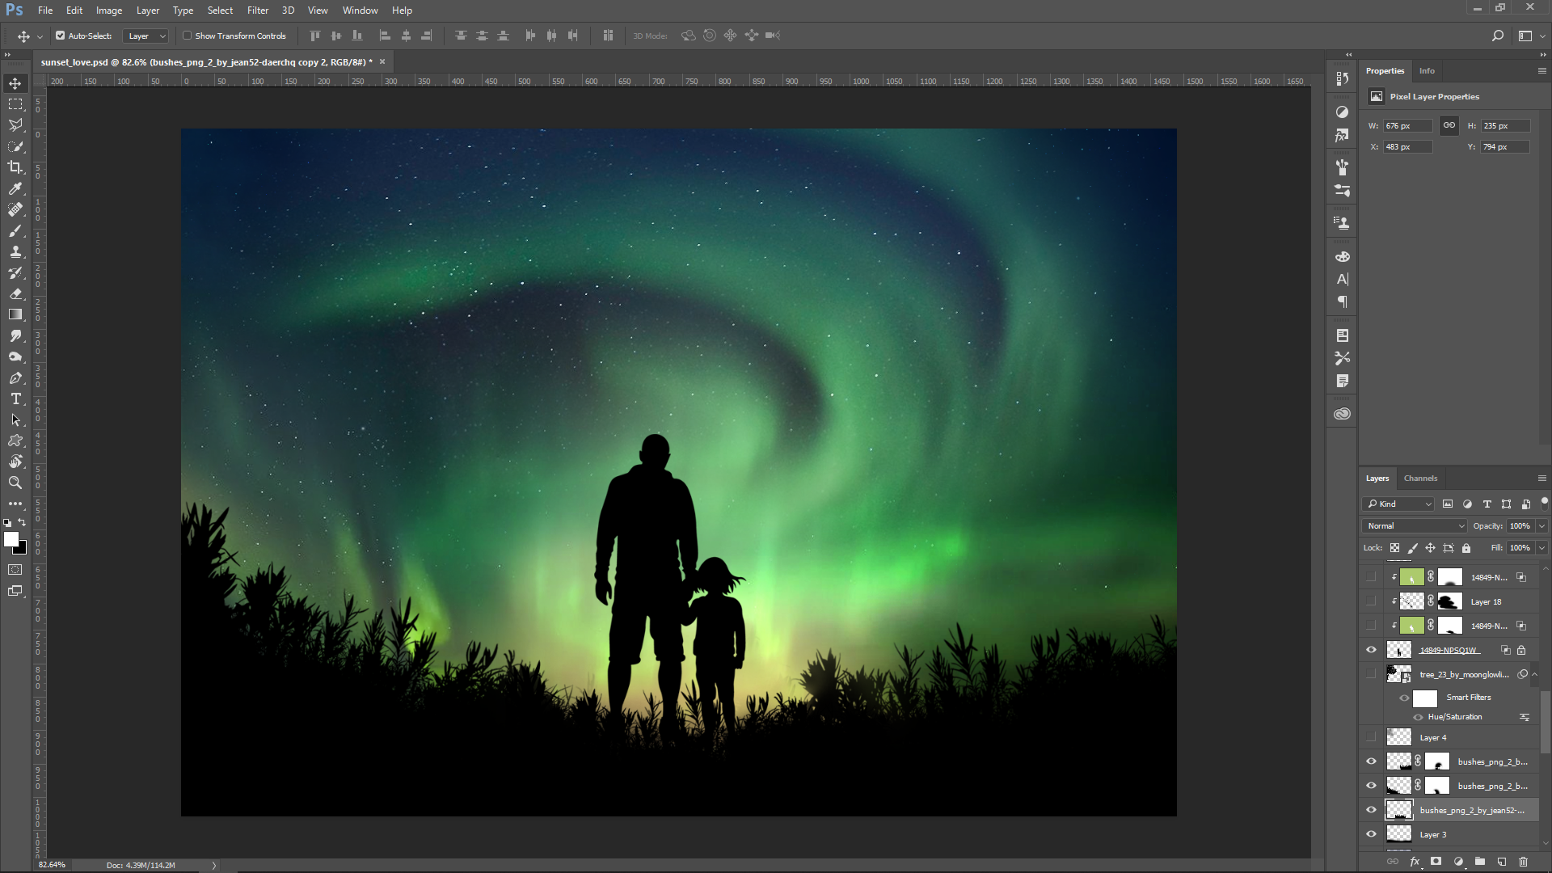Select the sunset_love.psd document tab
The width and height of the screenshot is (1552, 873).
[206, 61]
